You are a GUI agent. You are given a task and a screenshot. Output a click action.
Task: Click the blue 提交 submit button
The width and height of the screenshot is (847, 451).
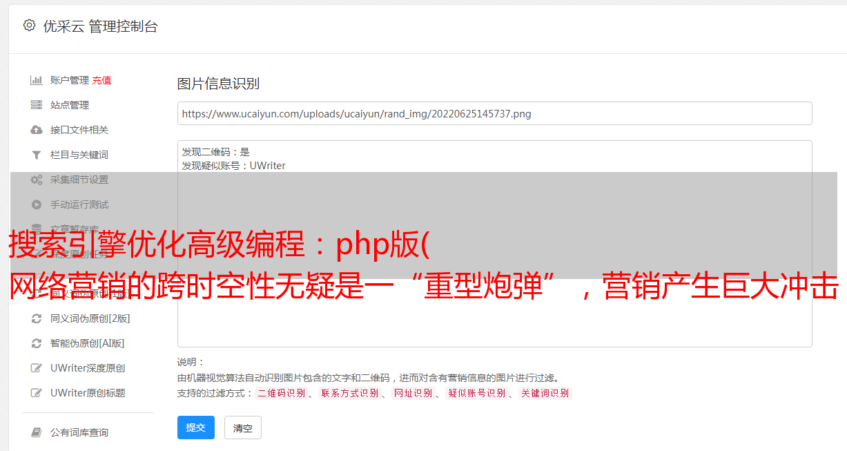pos(196,428)
